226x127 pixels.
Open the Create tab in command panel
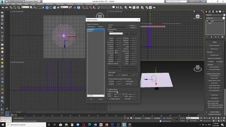click(206, 12)
